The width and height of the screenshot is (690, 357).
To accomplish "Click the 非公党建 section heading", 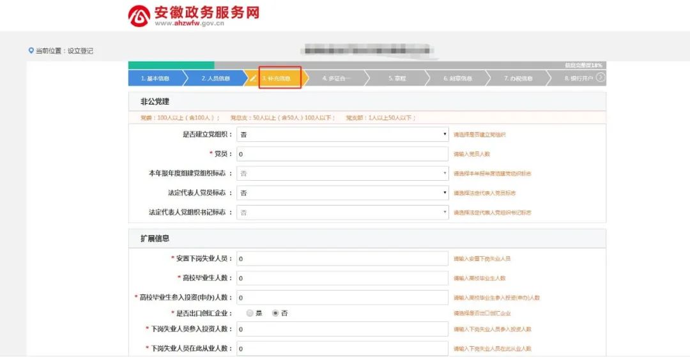I will [x=155, y=102].
